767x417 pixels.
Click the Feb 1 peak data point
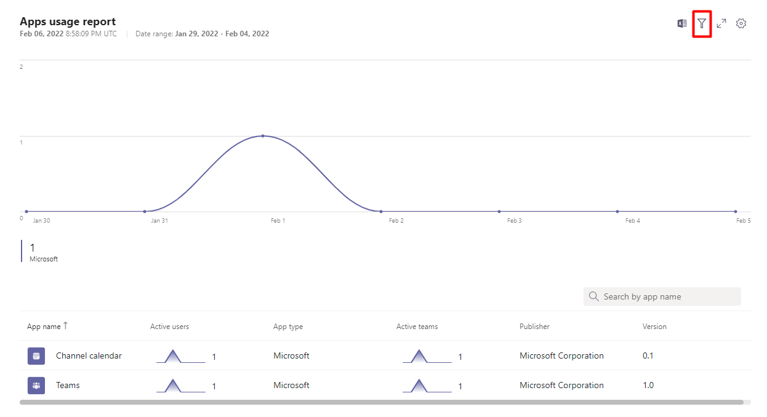263,135
